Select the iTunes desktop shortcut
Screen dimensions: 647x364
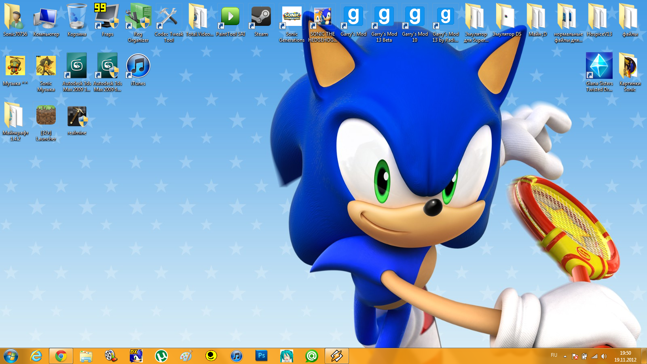pyautogui.click(x=138, y=70)
